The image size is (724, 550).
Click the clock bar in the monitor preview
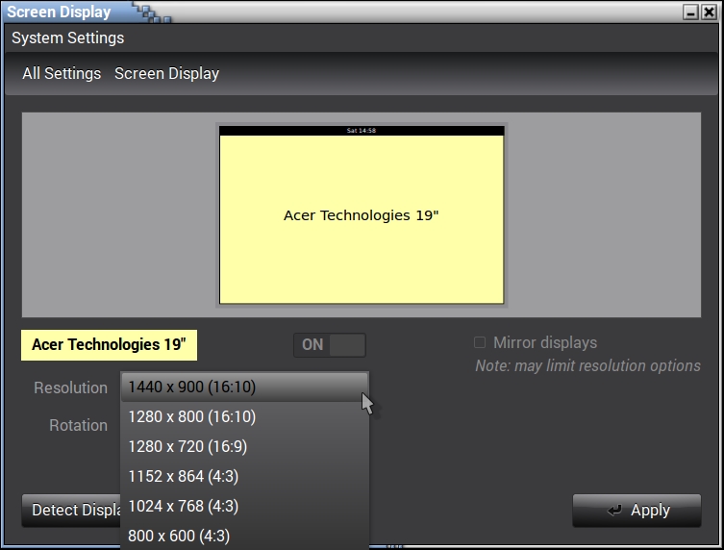(x=362, y=130)
